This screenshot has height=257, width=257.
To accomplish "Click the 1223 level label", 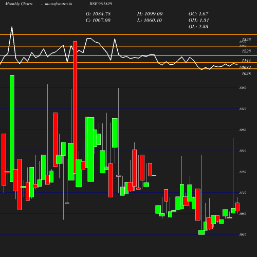I will 246,51.
